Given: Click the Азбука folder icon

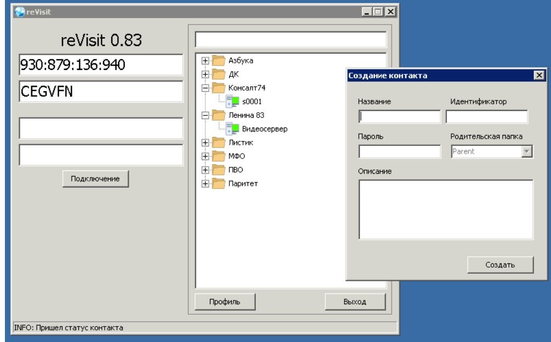Looking at the screenshot, I should 219,61.
